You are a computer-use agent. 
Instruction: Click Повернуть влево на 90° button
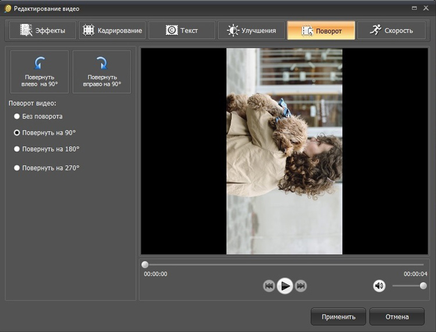pyautogui.click(x=40, y=72)
